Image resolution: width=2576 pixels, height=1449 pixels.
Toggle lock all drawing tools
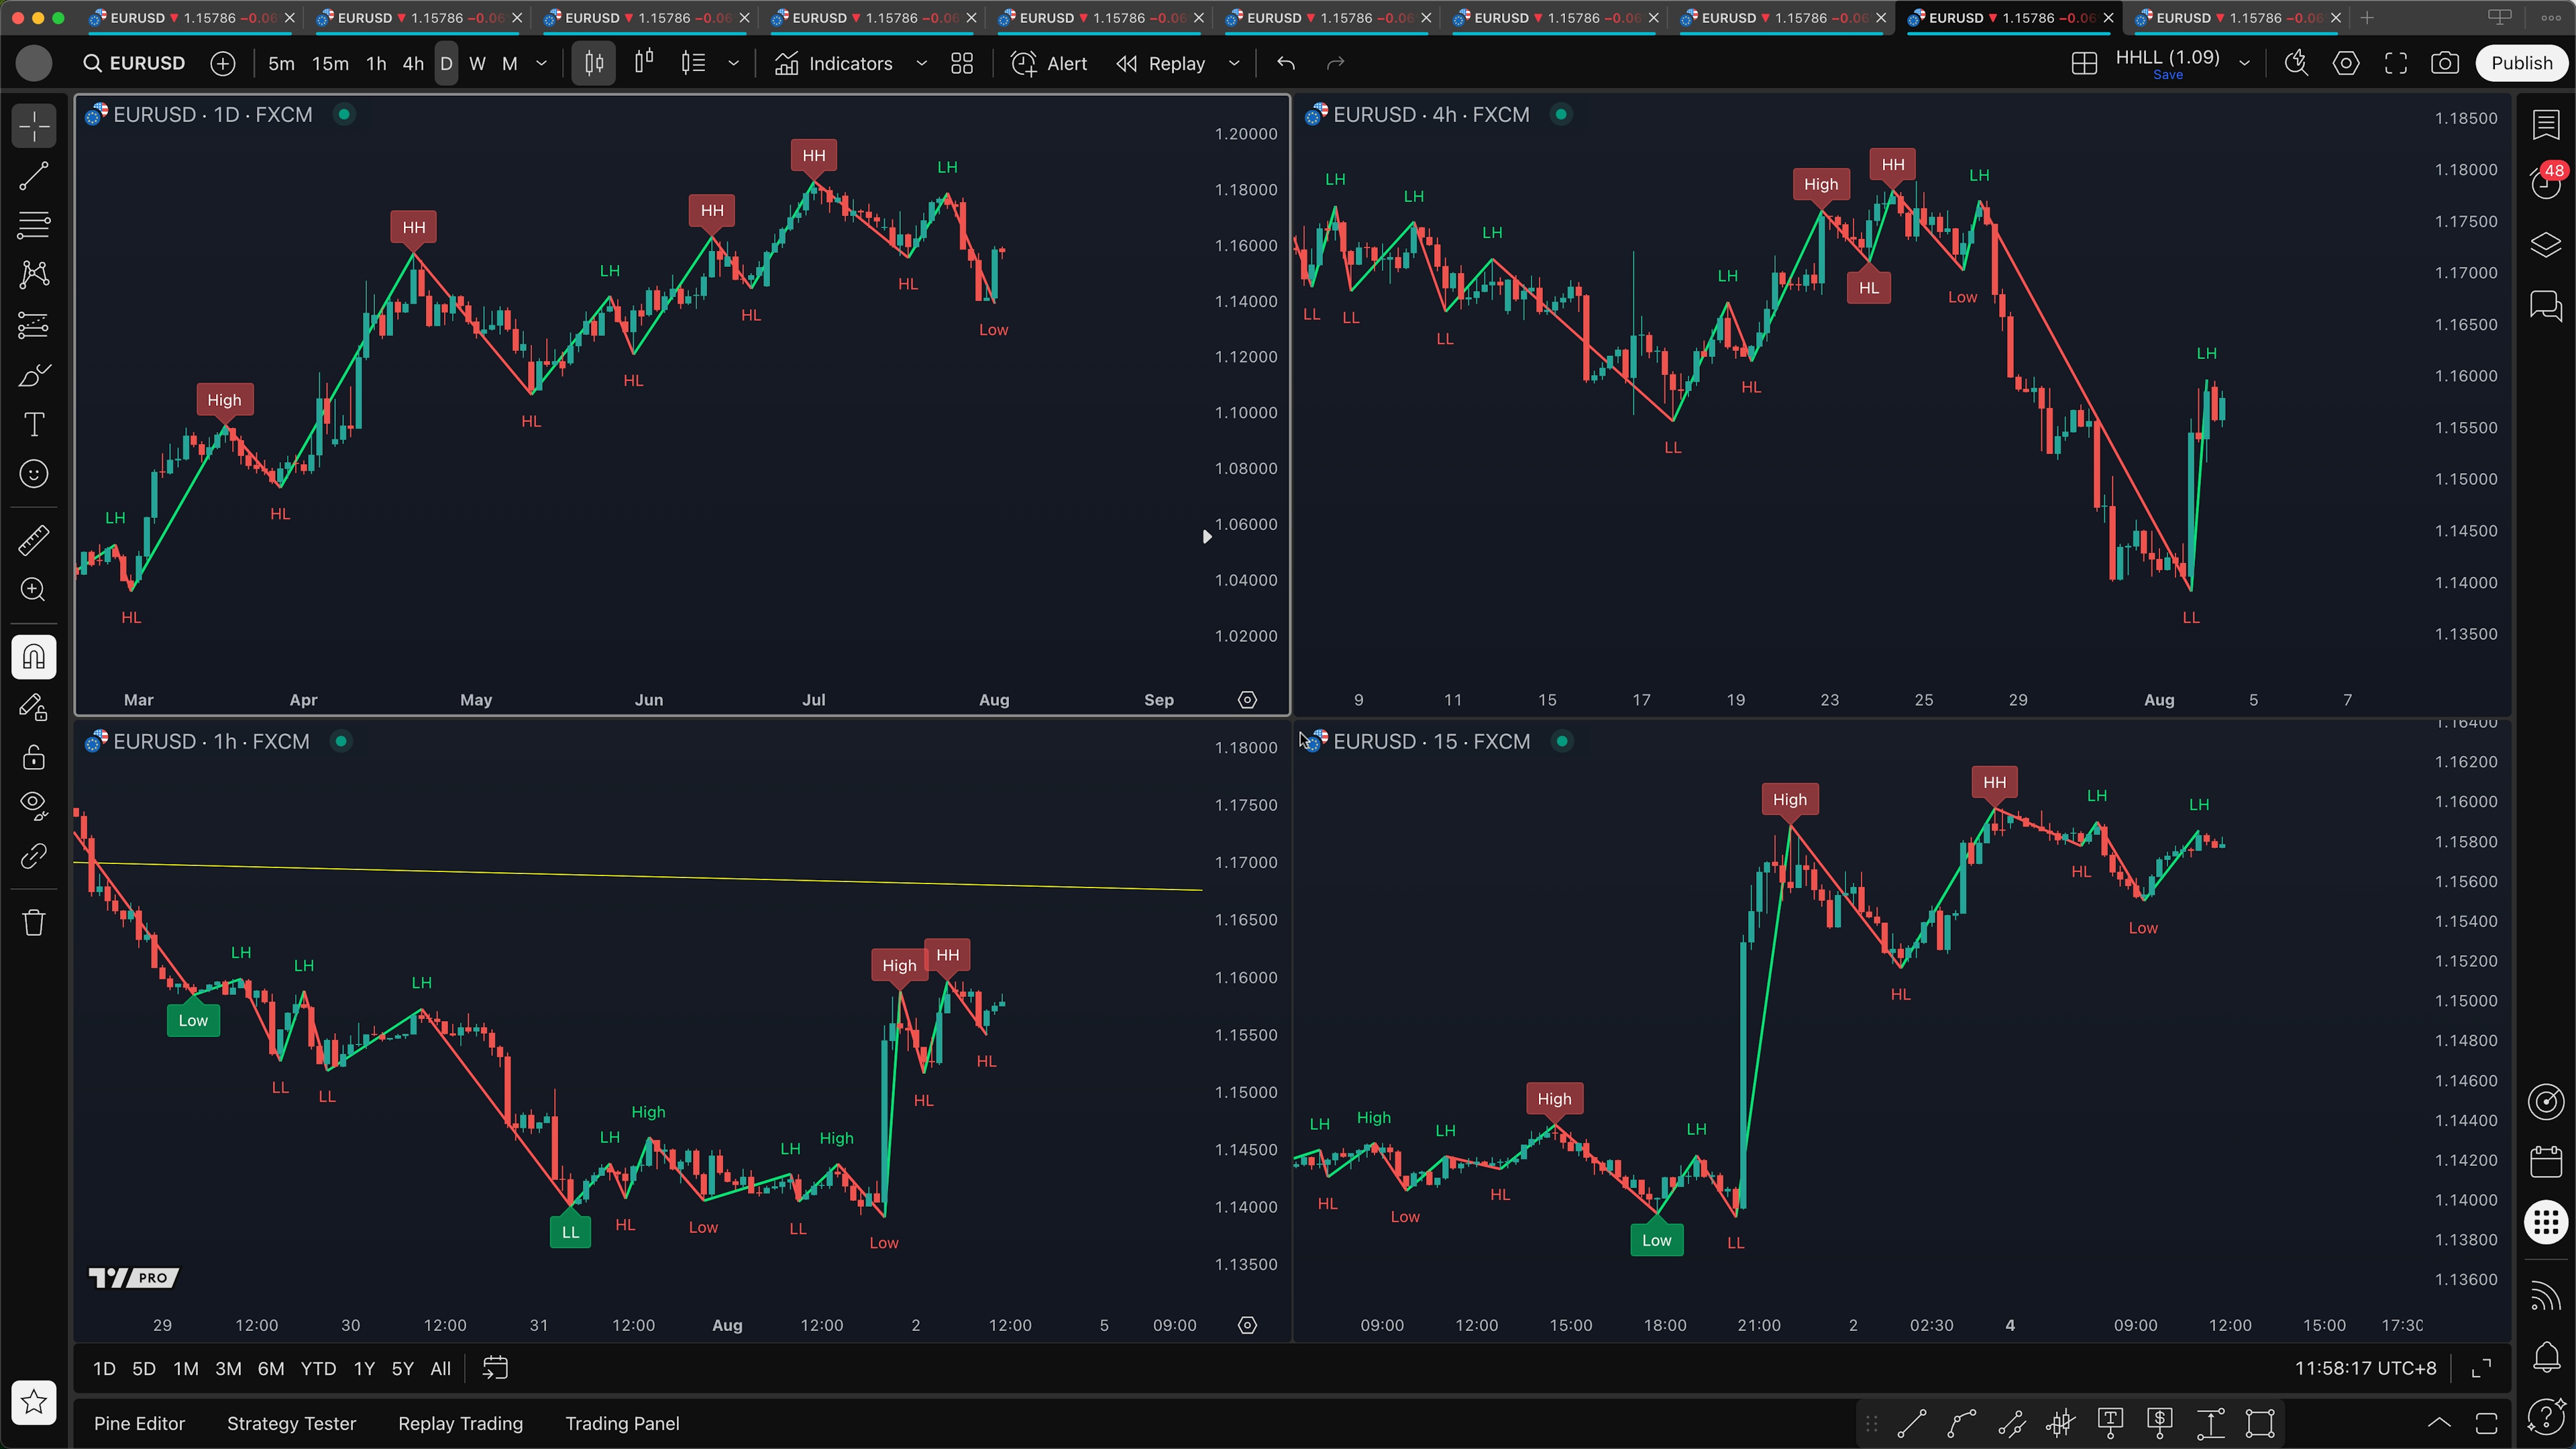pos(34,757)
